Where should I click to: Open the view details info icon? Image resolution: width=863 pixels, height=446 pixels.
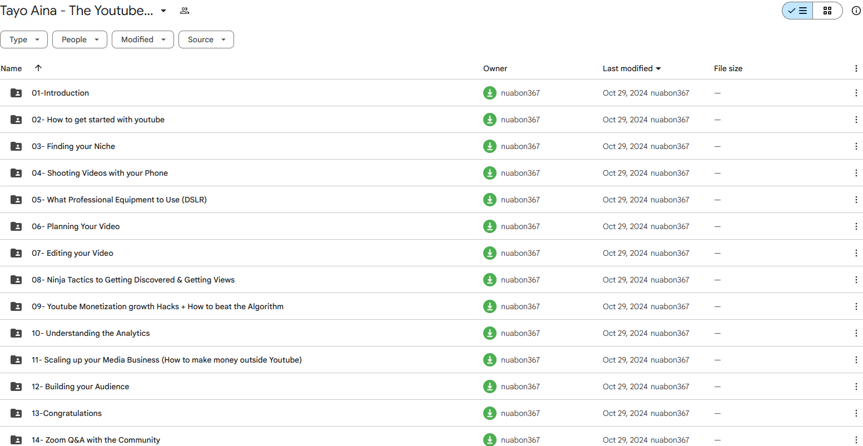(x=856, y=11)
